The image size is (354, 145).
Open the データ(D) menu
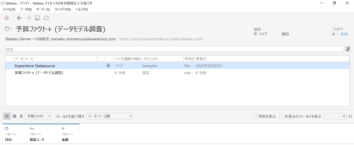point(26,9)
